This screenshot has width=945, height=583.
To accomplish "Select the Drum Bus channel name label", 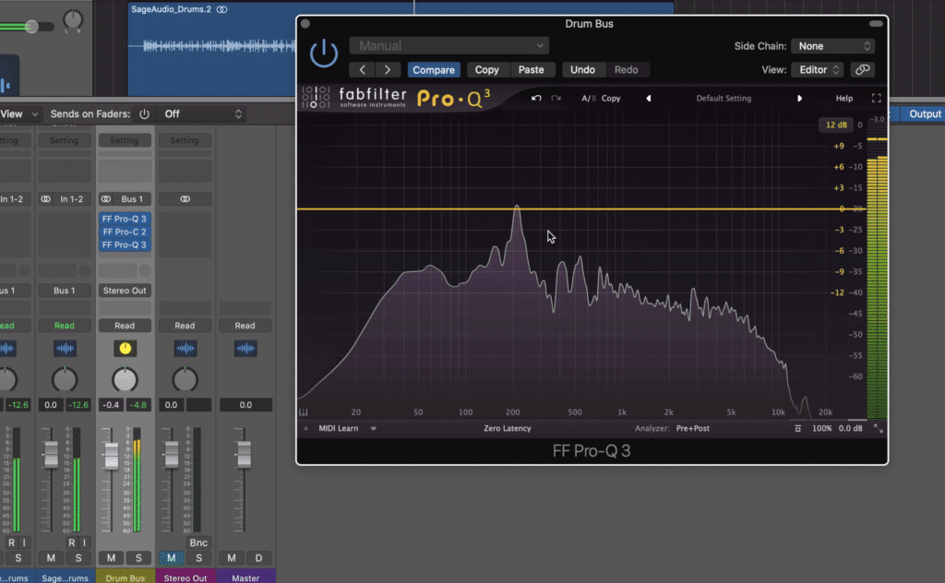I will click(125, 577).
